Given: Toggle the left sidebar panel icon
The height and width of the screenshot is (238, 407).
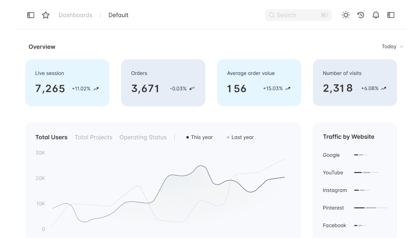Looking at the screenshot, I should tap(31, 15).
